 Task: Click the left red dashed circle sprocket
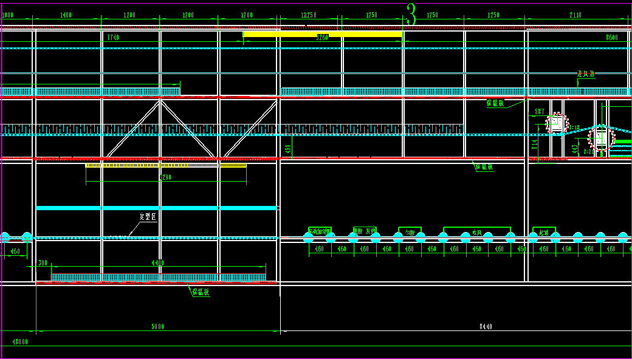(x=556, y=123)
